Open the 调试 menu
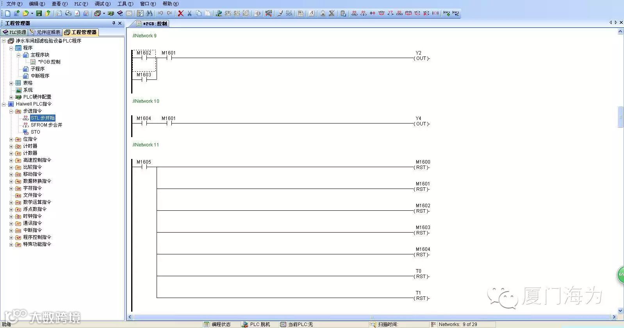Viewport: 624px width, 328px height. point(103,4)
